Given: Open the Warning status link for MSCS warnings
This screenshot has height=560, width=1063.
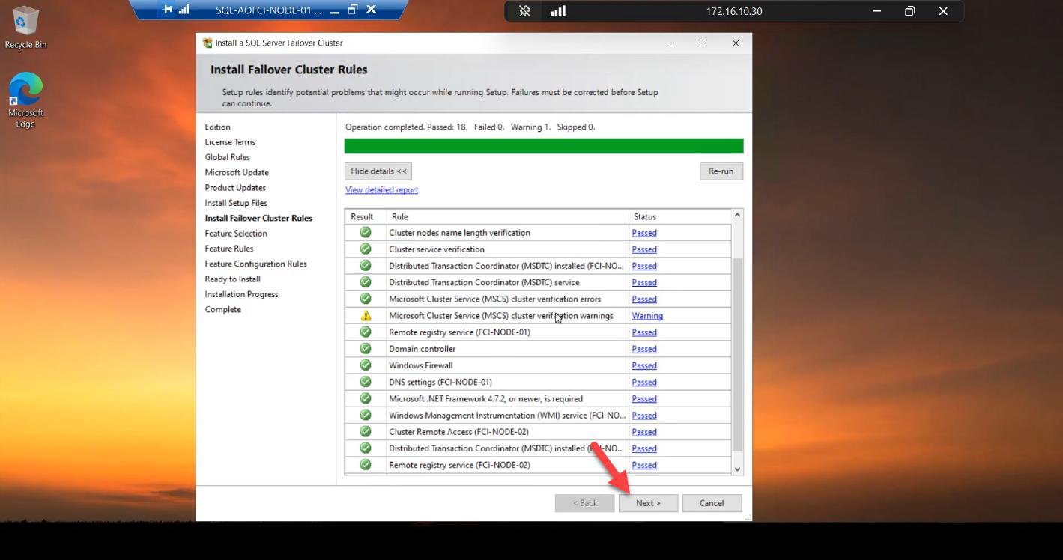Looking at the screenshot, I should click(647, 316).
